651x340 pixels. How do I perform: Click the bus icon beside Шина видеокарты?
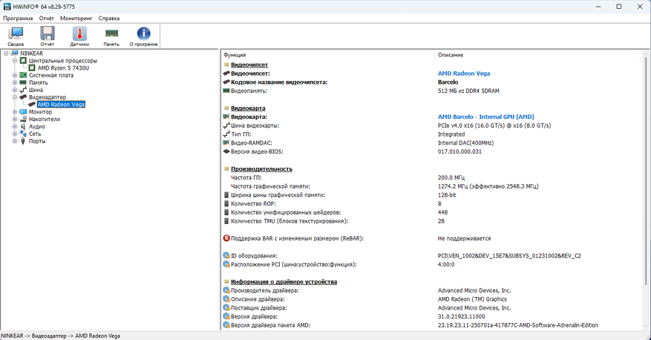click(x=226, y=125)
